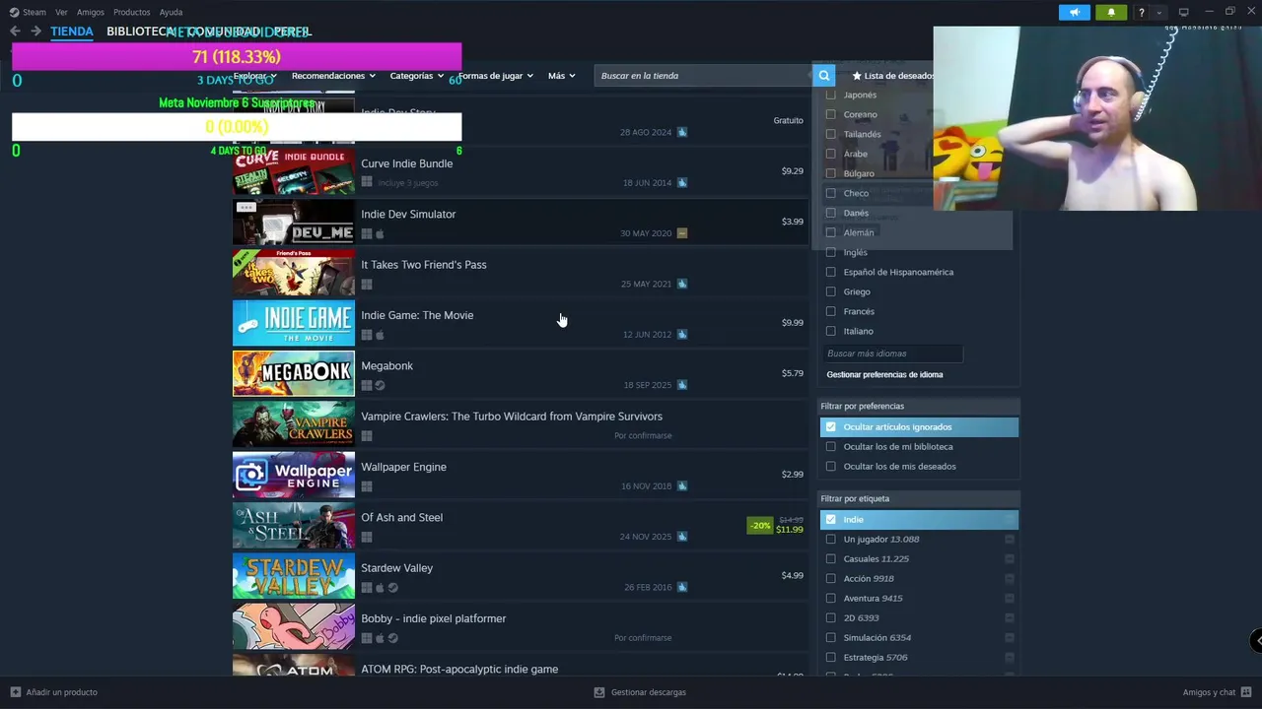Open Gestionar preferencias de idioma link
The height and width of the screenshot is (709, 1262).
(884, 374)
